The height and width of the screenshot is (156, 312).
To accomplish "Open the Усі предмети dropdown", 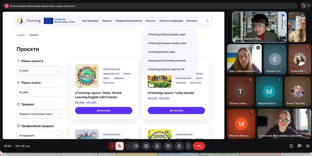I will (39, 135).
